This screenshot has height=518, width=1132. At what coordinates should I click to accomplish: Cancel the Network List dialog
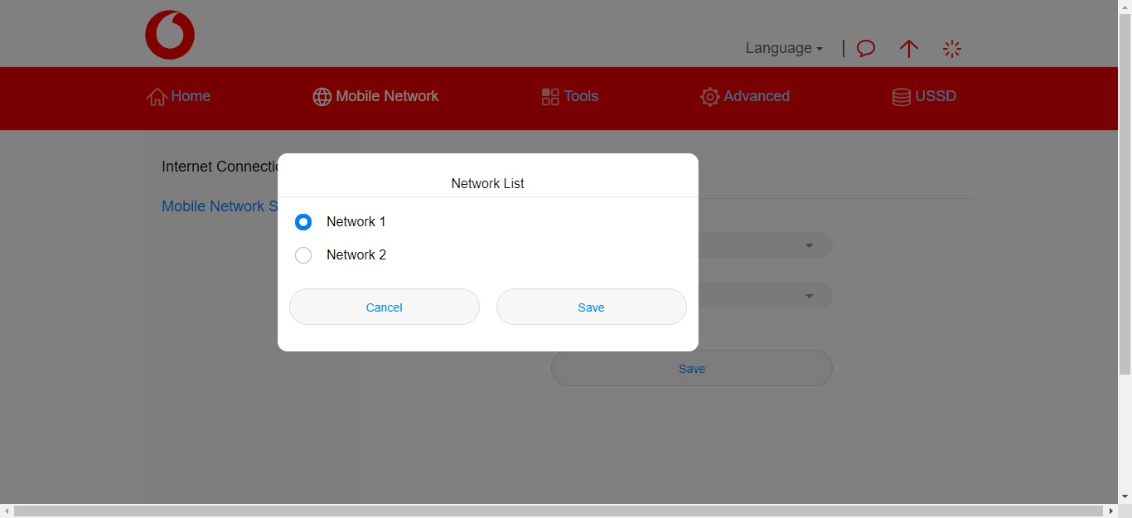coord(384,307)
